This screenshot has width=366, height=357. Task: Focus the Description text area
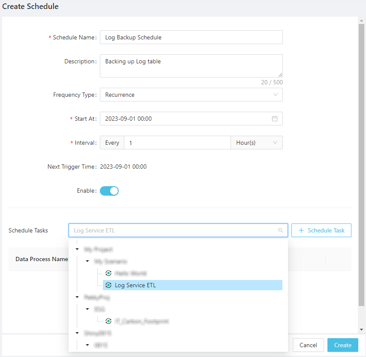(x=191, y=66)
